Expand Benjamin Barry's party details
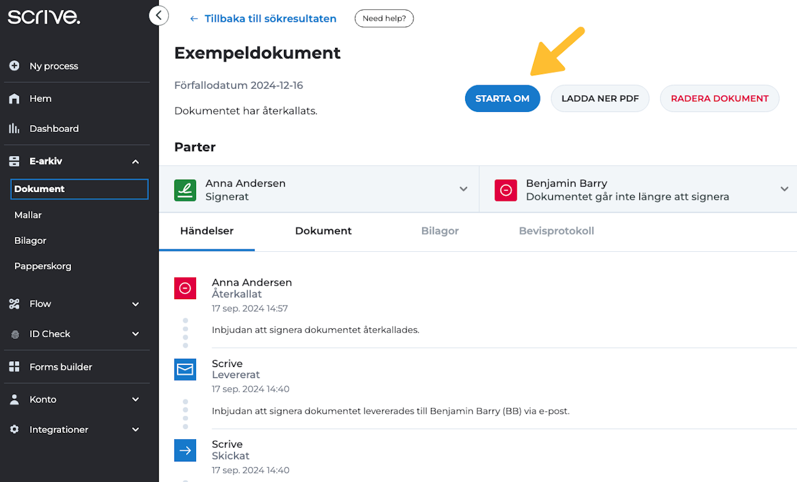 pos(784,189)
